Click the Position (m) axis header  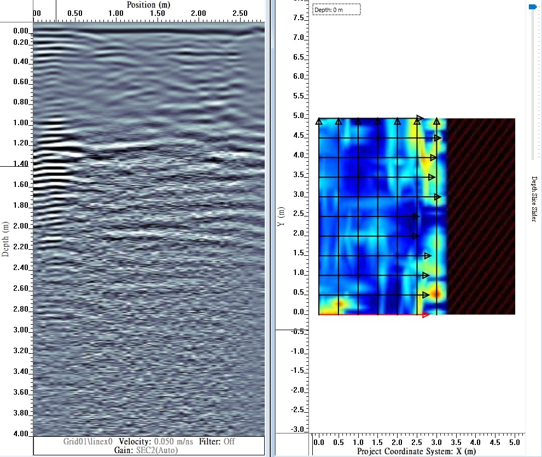(148, 4)
